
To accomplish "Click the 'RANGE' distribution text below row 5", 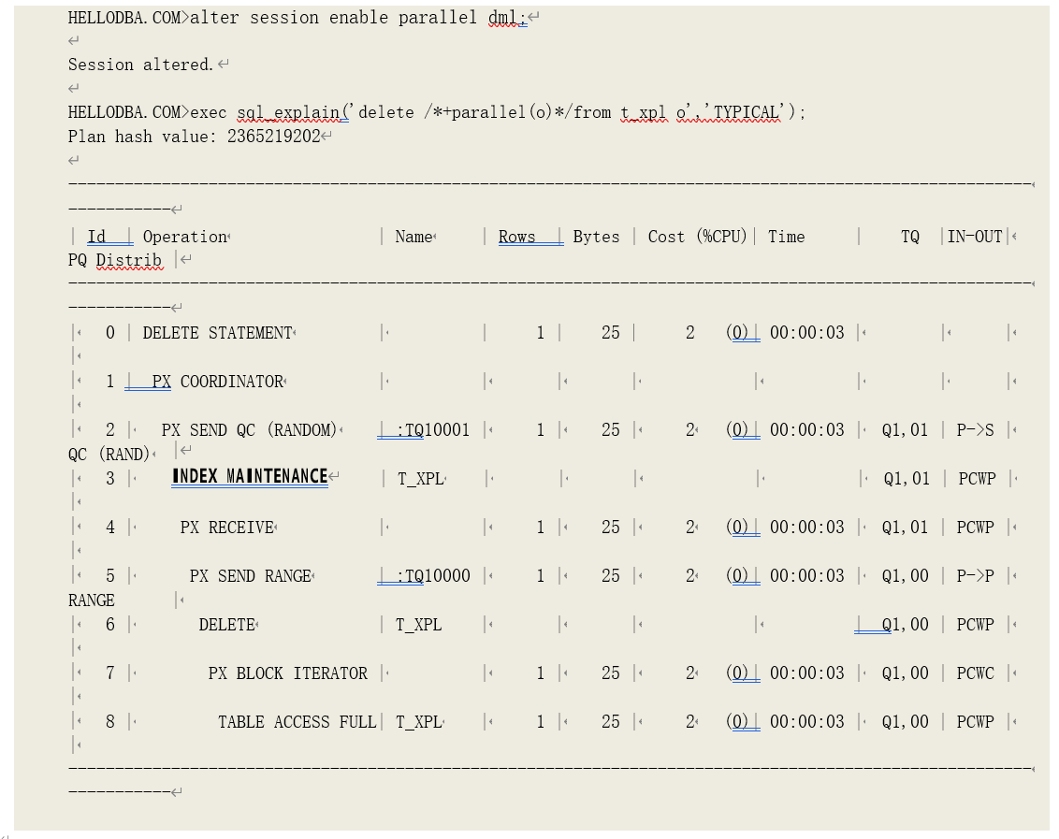I will click(x=91, y=600).
